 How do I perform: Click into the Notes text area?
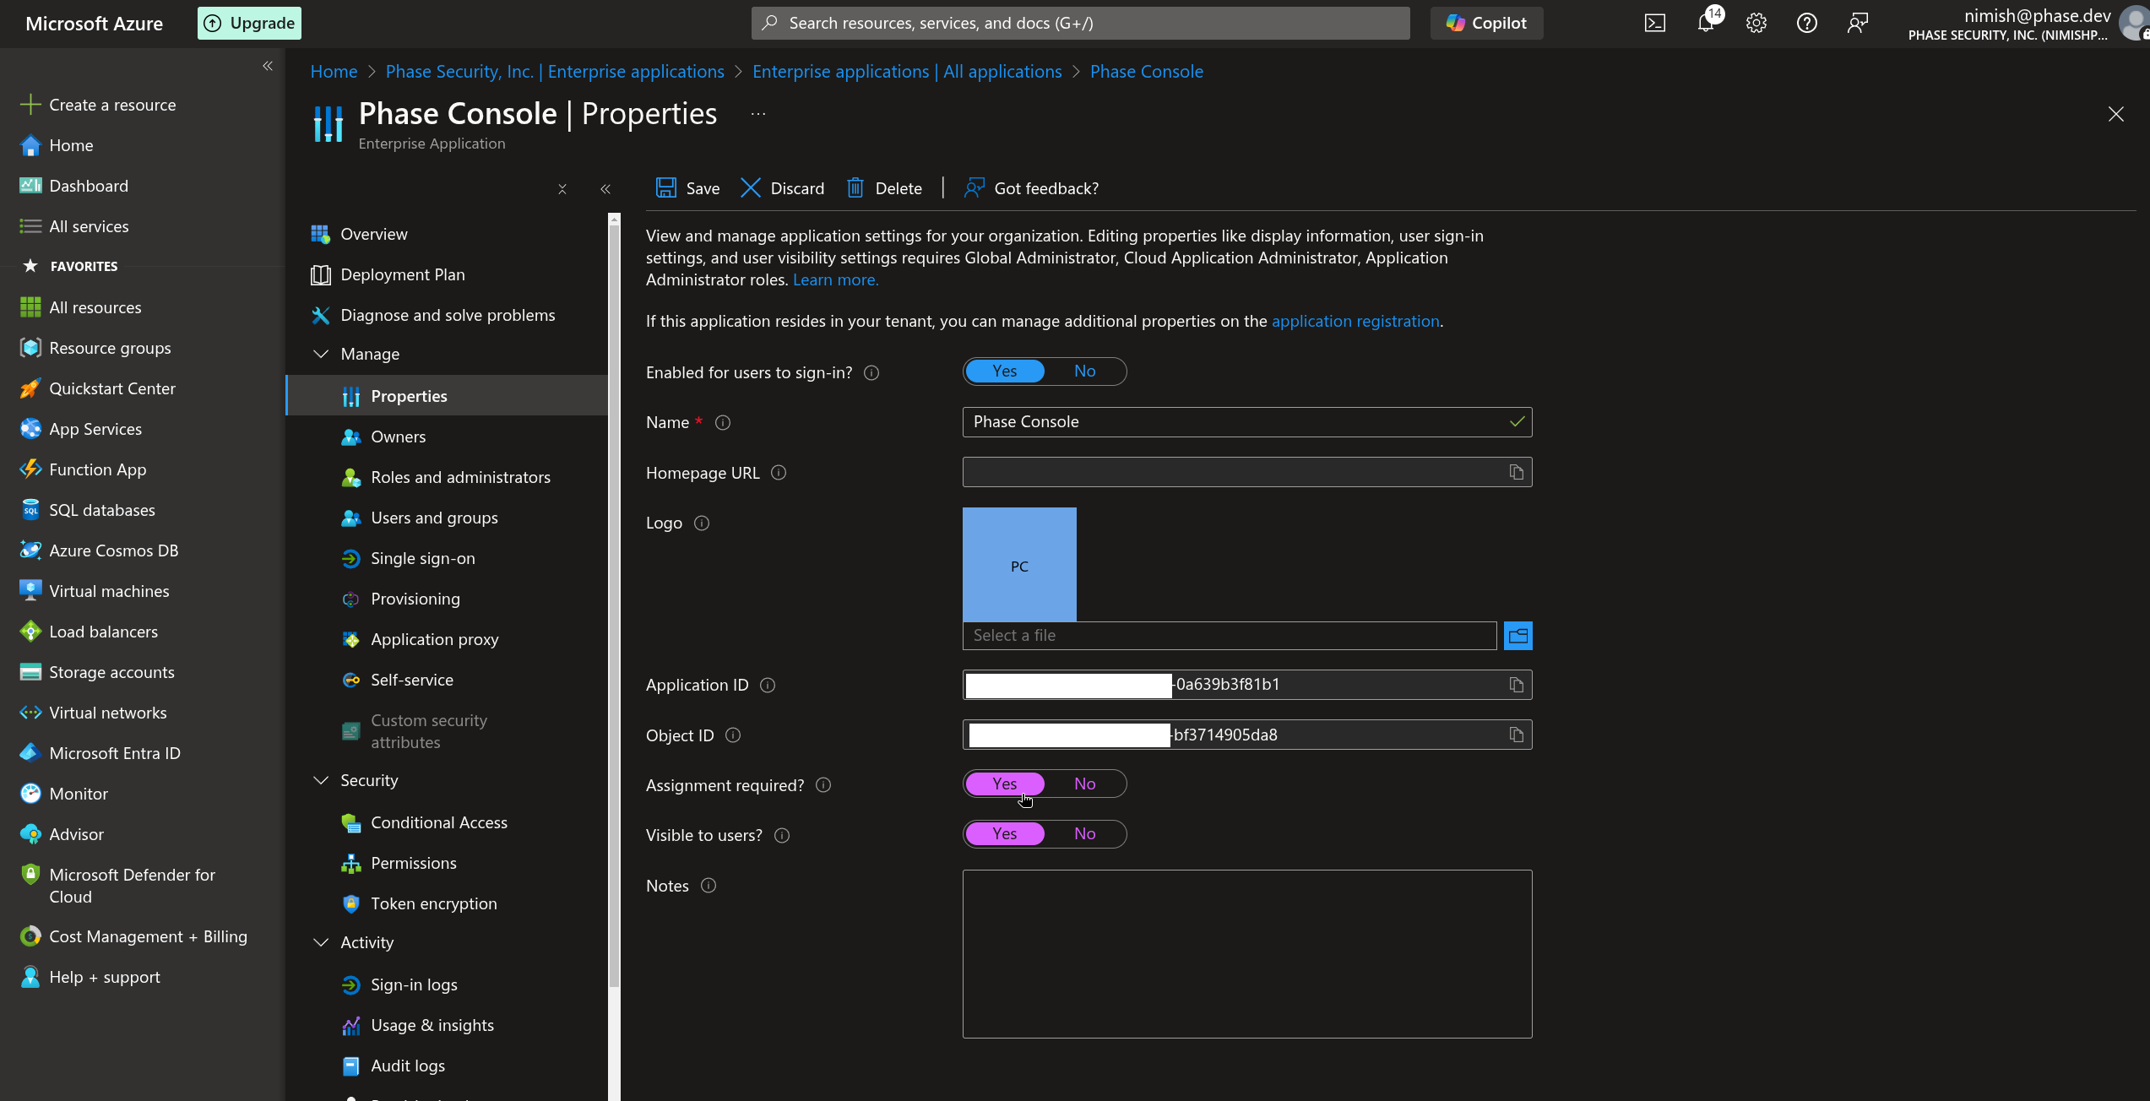[x=1247, y=954]
